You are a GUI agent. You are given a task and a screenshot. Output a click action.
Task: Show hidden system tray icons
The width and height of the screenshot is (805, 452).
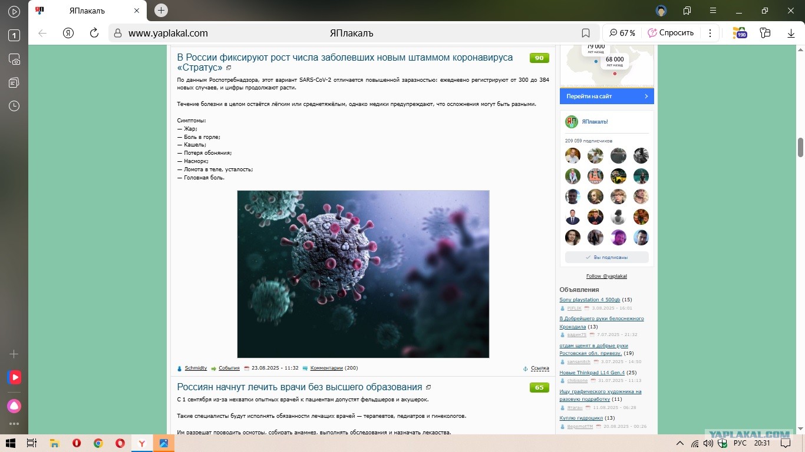click(680, 443)
